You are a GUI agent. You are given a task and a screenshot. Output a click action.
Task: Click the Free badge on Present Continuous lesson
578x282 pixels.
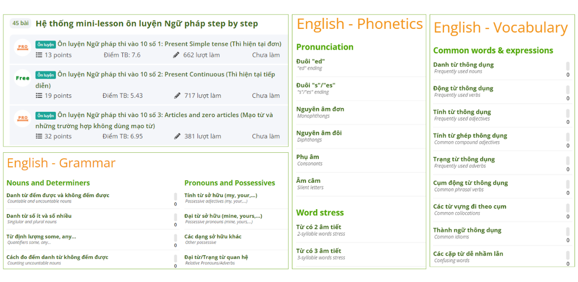pyautogui.click(x=21, y=78)
